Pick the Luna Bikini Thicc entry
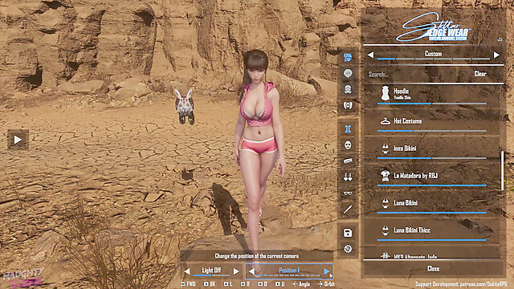Image resolution: width=514 pixels, height=289 pixels. pos(431,230)
